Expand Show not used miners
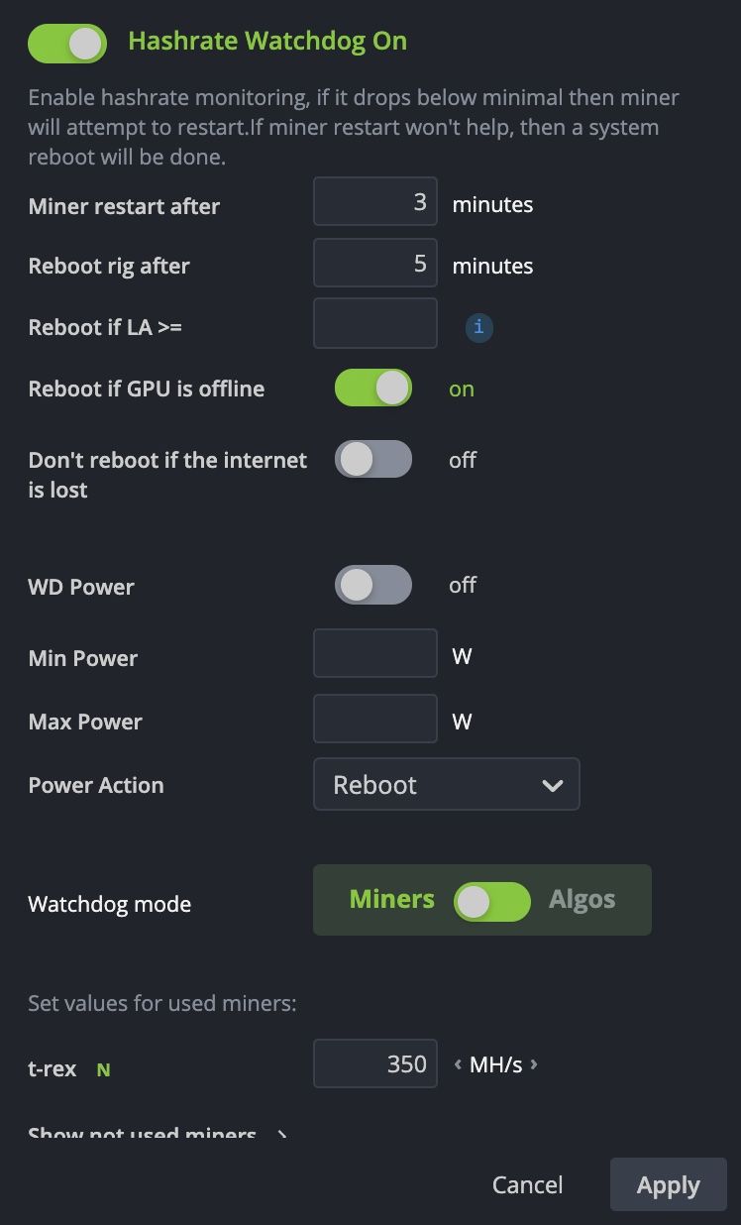The height and width of the screenshot is (1225, 741). coord(159,1134)
